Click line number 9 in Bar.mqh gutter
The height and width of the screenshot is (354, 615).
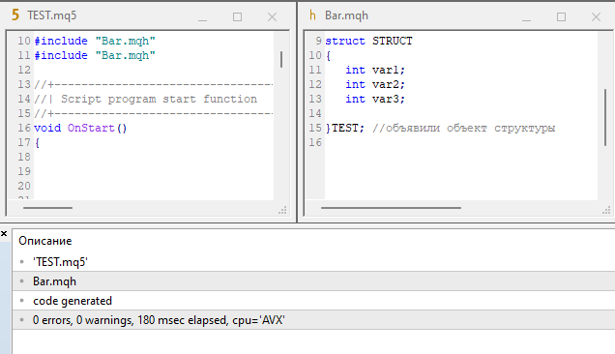pyautogui.click(x=318, y=41)
